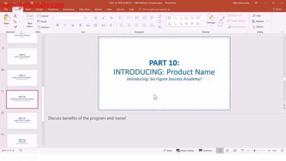This screenshot has width=286, height=161.
Task: Click the Share button
Action: tap(277, 9)
